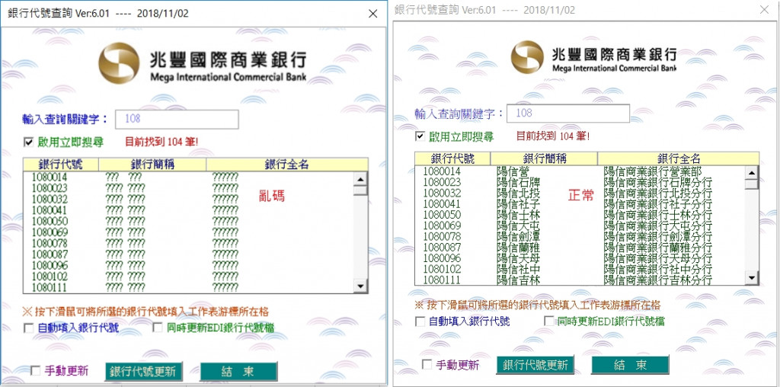This screenshot has height=387, width=780.
Task: Click list scroll-down arrow in left window
Action: click(360, 286)
